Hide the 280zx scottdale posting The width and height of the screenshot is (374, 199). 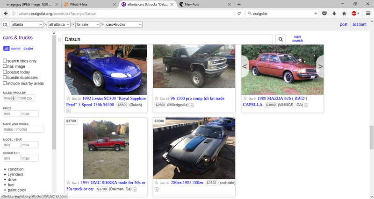coord(157,190)
